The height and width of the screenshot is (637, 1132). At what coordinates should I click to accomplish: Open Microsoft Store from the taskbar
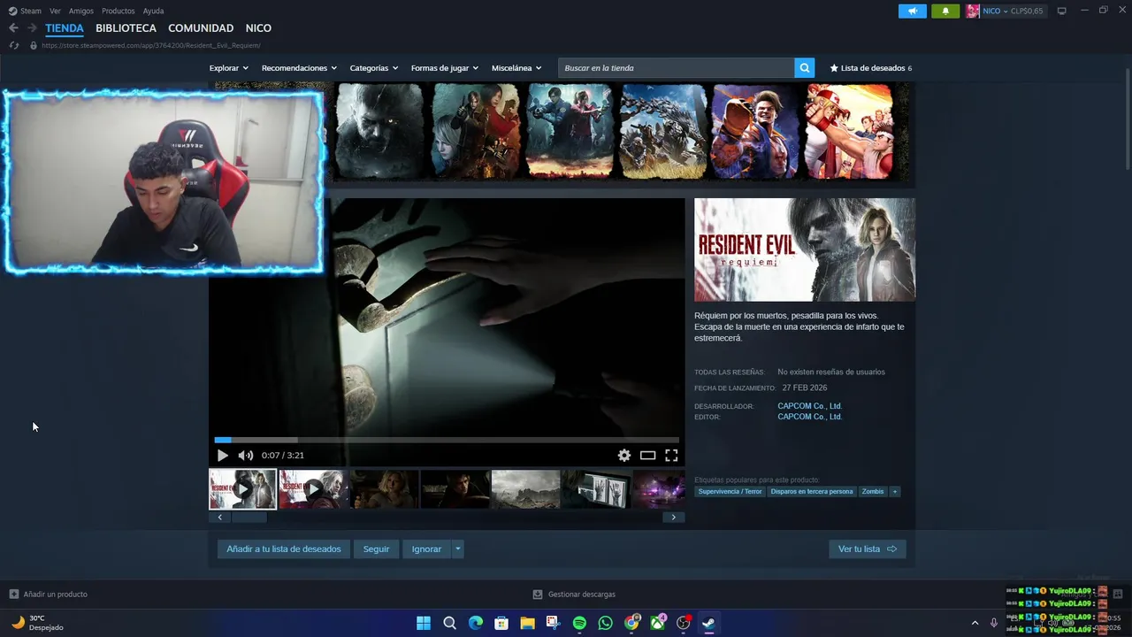pos(501,623)
